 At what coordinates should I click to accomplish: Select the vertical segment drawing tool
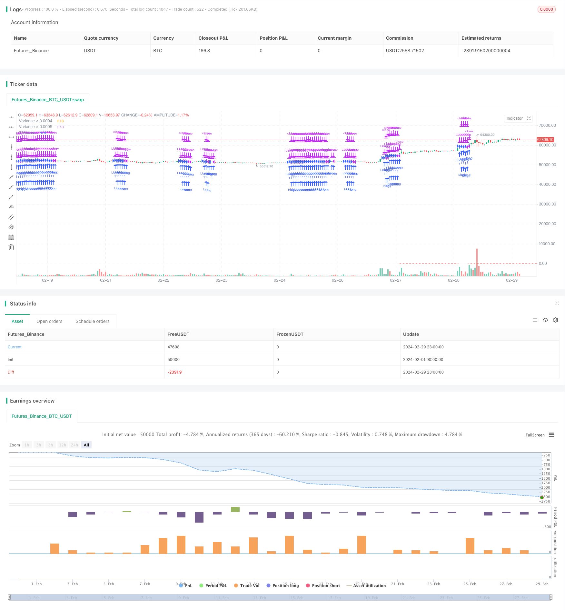11,167
